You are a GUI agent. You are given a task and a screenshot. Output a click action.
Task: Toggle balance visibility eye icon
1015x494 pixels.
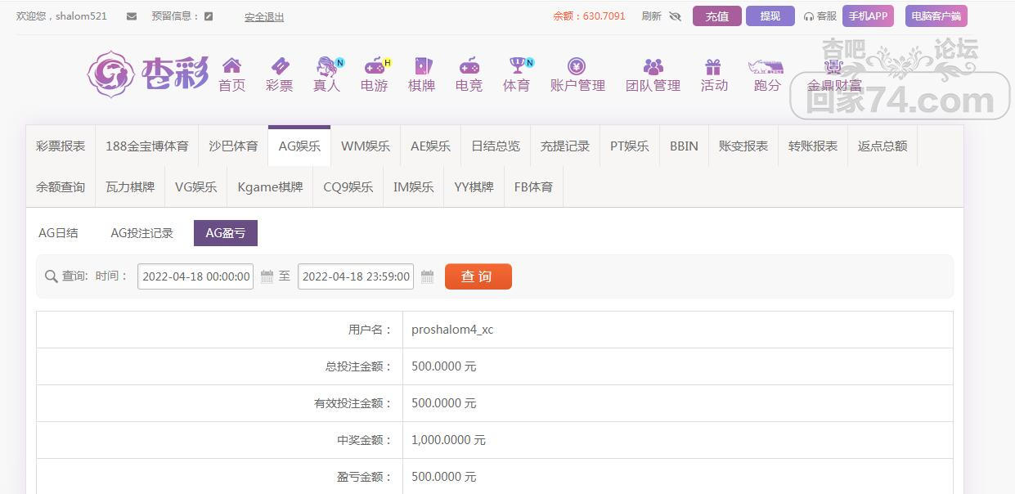[x=675, y=16]
